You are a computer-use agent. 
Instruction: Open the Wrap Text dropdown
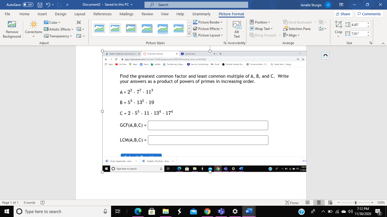[261, 29]
